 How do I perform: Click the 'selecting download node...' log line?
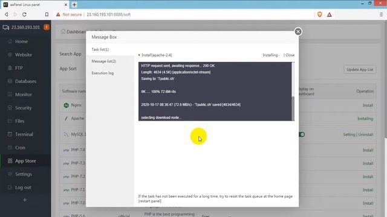(x=161, y=118)
